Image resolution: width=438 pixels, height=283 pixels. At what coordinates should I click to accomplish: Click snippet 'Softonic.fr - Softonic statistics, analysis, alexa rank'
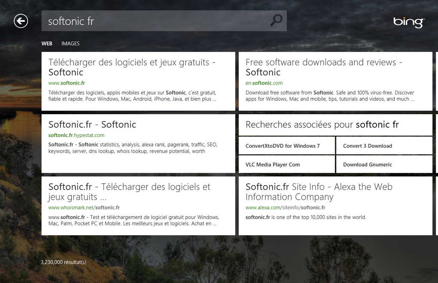(133, 148)
